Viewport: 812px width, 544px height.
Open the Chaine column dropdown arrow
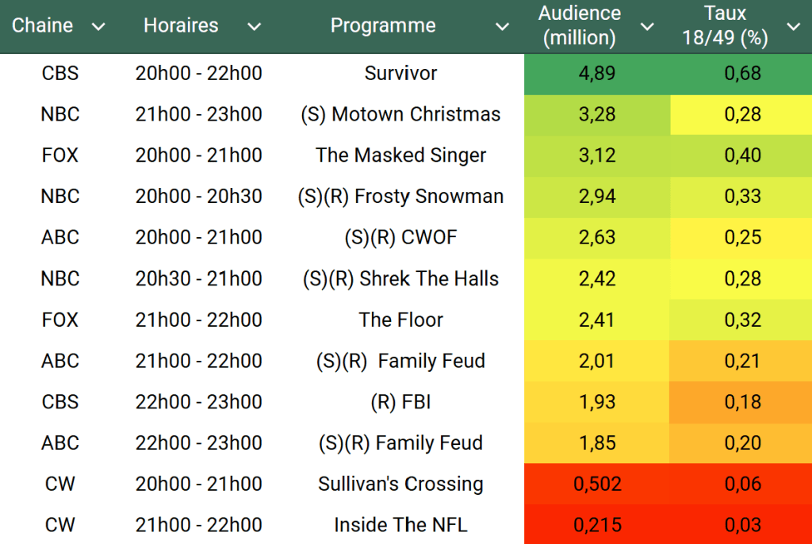pos(98,27)
